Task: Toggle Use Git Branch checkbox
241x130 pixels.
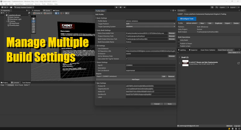Action: pyautogui.click(x=127, y=49)
